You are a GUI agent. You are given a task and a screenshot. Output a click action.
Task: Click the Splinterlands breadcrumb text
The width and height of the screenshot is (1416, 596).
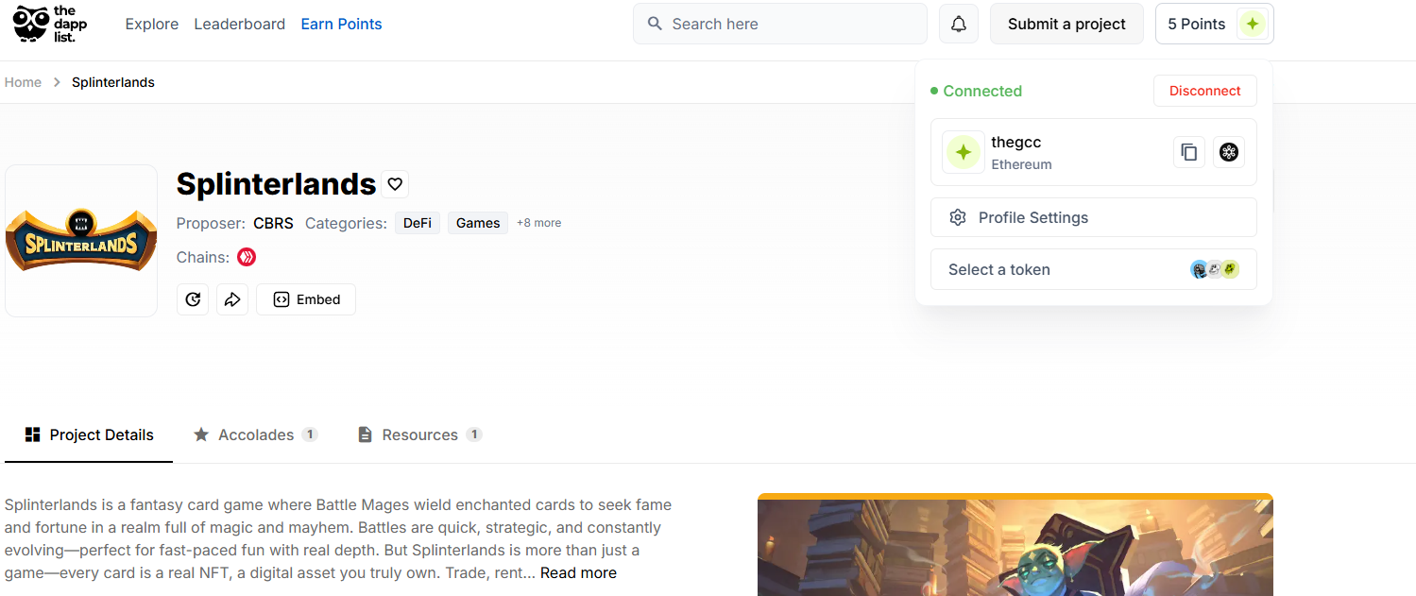pos(113,82)
